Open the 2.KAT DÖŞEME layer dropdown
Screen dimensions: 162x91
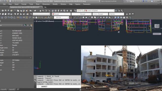[x=96, y=11]
